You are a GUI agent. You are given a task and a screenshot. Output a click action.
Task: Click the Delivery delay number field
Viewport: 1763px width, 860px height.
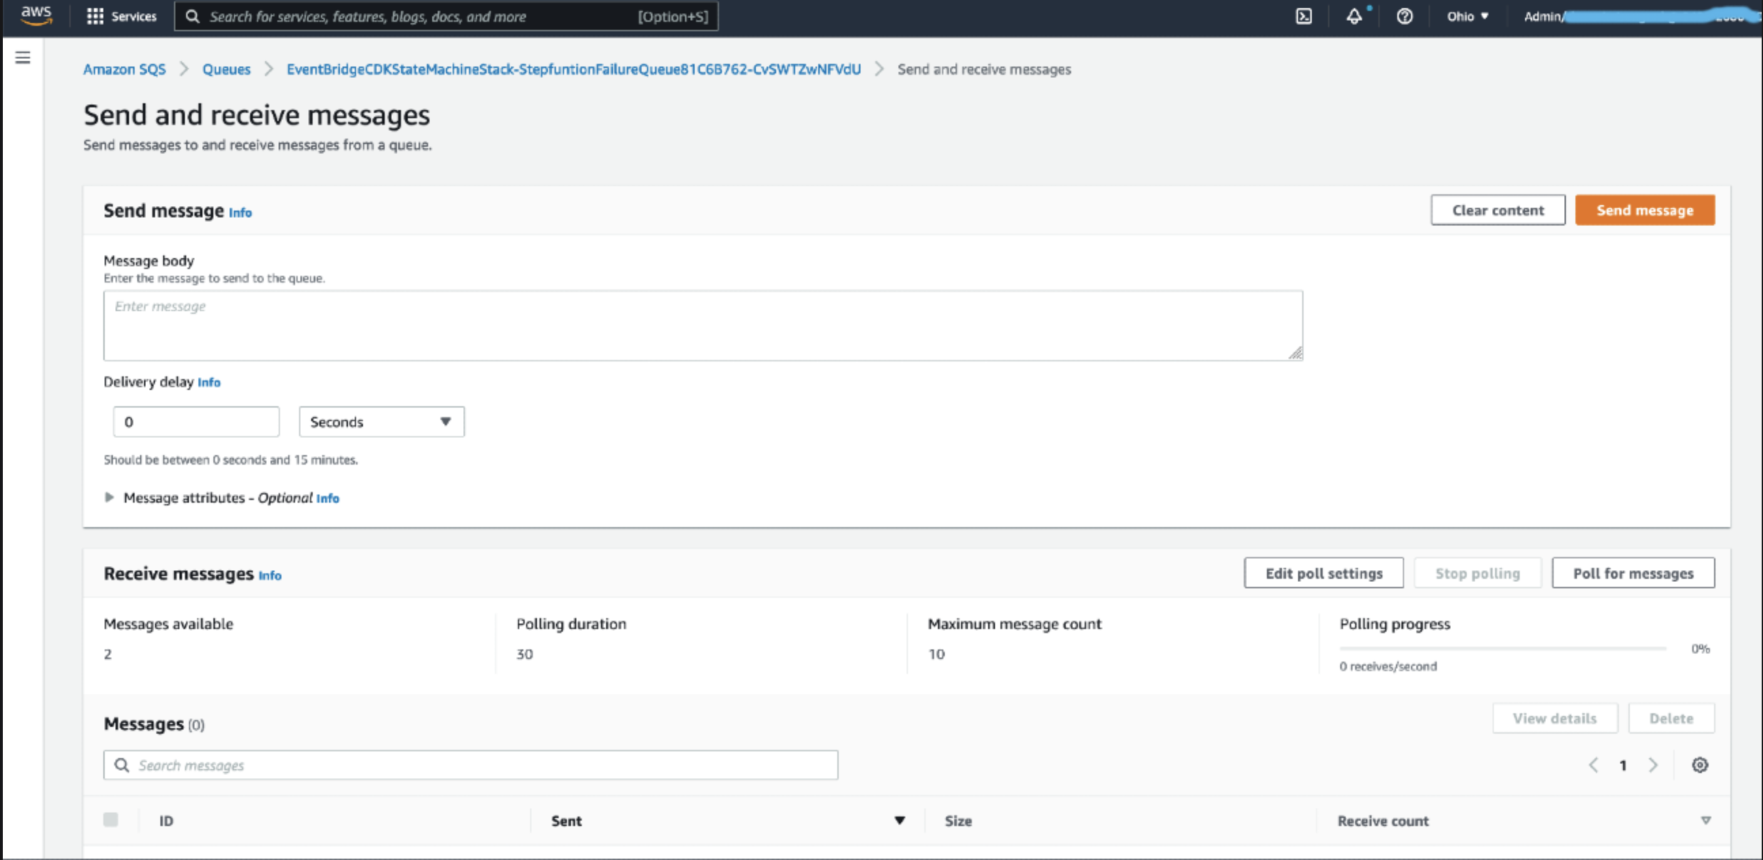(196, 421)
